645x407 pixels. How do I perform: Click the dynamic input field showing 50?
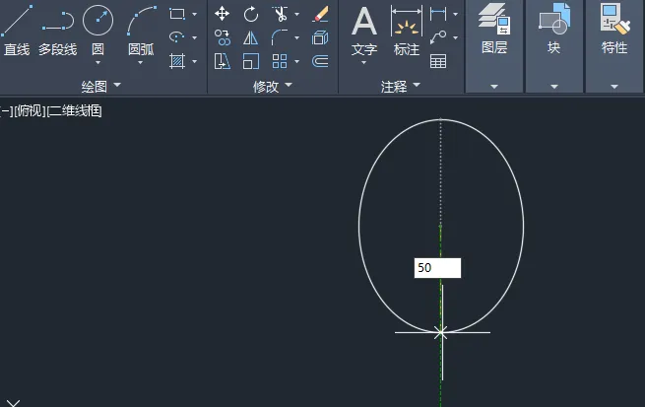click(x=437, y=268)
